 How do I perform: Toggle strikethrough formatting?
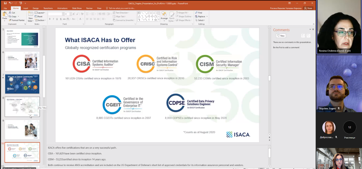pyautogui.click(x=64, y=19)
